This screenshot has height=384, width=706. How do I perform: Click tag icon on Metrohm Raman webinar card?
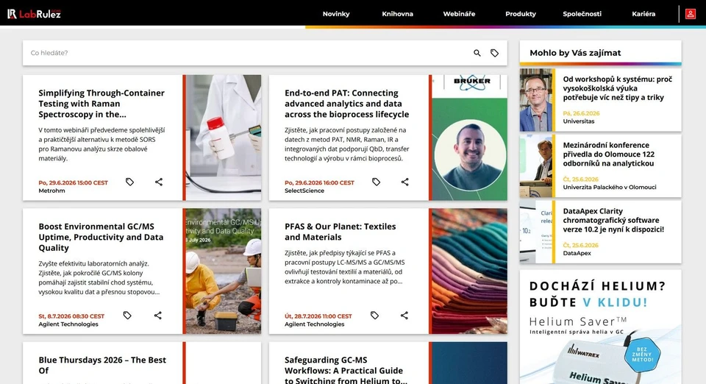[129, 182]
